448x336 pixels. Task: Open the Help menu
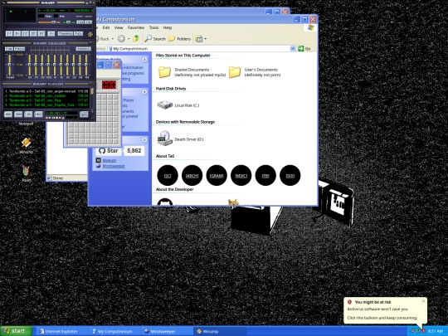pyautogui.click(x=168, y=27)
